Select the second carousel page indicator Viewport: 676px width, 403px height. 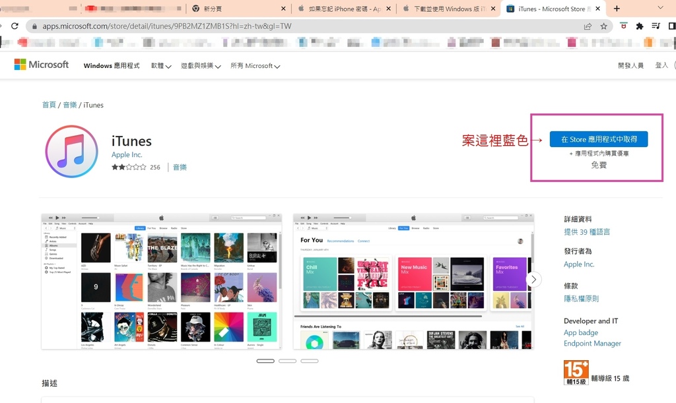(x=288, y=361)
